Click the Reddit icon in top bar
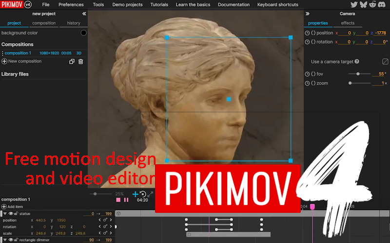This screenshot has height=243, width=390. [x=372, y=5]
